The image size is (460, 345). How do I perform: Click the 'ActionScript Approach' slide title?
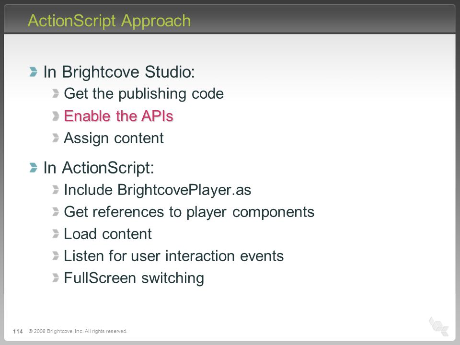point(109,21)
